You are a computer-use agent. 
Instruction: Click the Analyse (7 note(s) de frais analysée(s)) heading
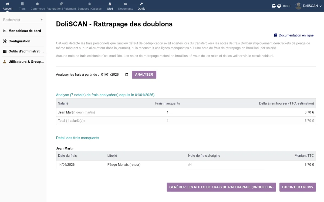tap(105, 95)
